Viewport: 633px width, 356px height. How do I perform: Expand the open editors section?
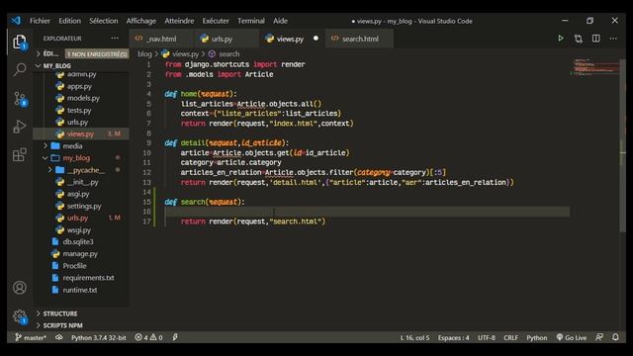[x=38, y=53]
